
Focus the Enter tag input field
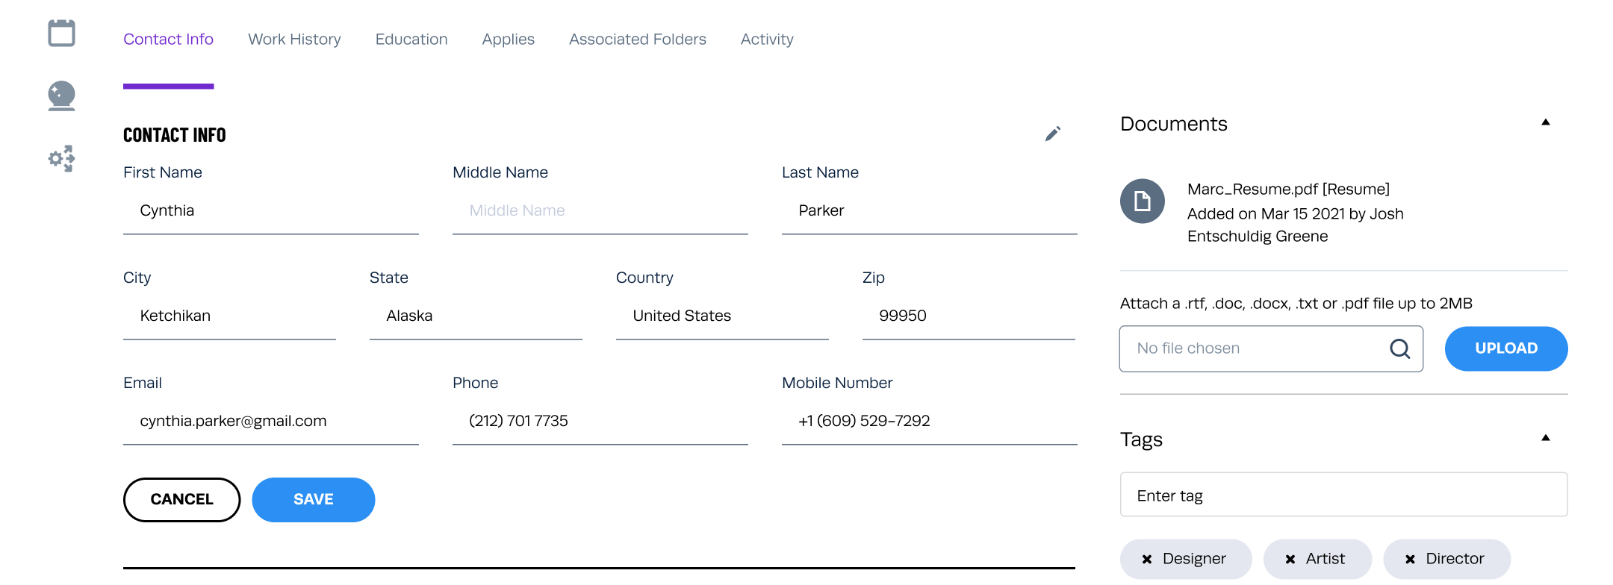[1343, 495]
